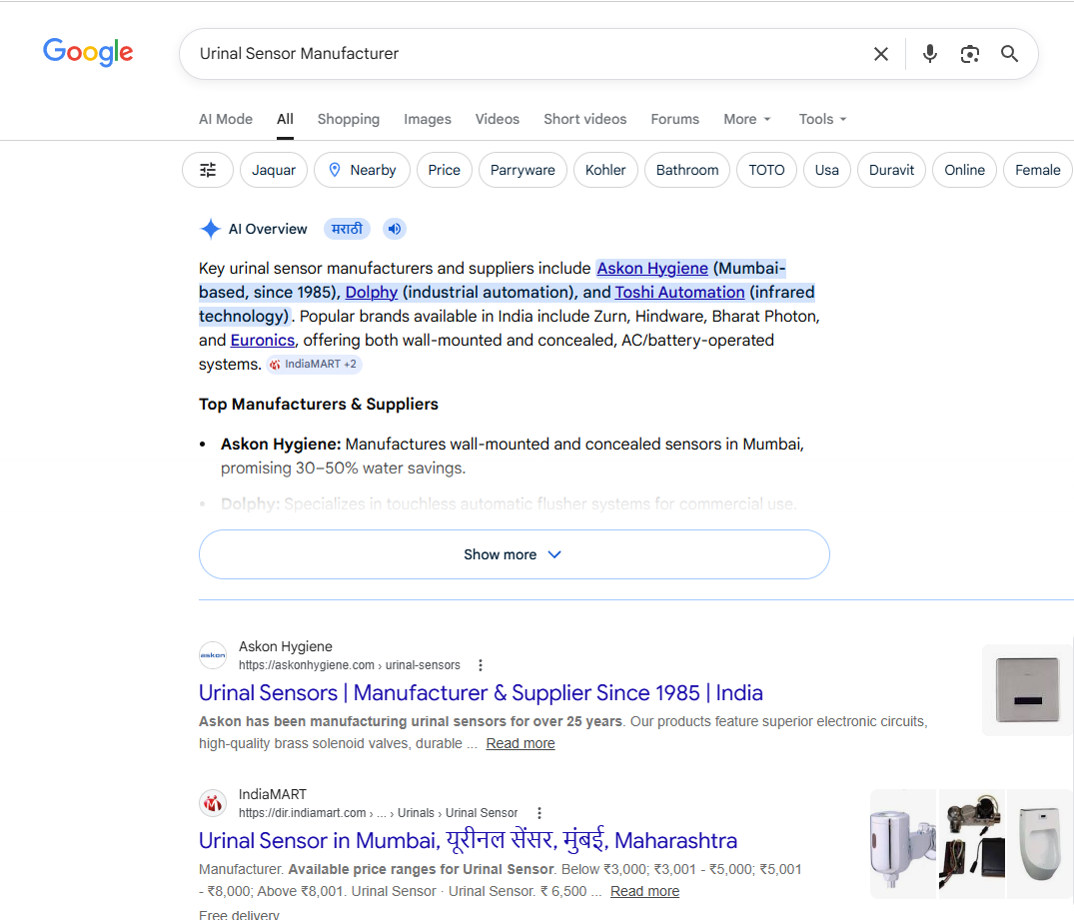1074x920 pixels.
Task: Click Askon Hygiene site favicon
Action: pyautogui.click(x=213, y=655)
